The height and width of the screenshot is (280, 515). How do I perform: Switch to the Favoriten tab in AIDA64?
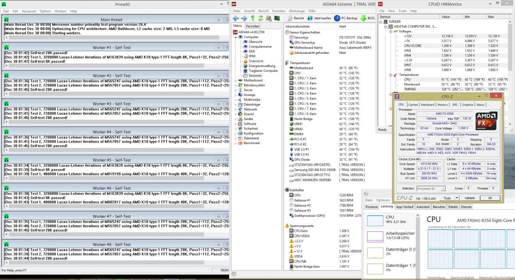[253, 26]
